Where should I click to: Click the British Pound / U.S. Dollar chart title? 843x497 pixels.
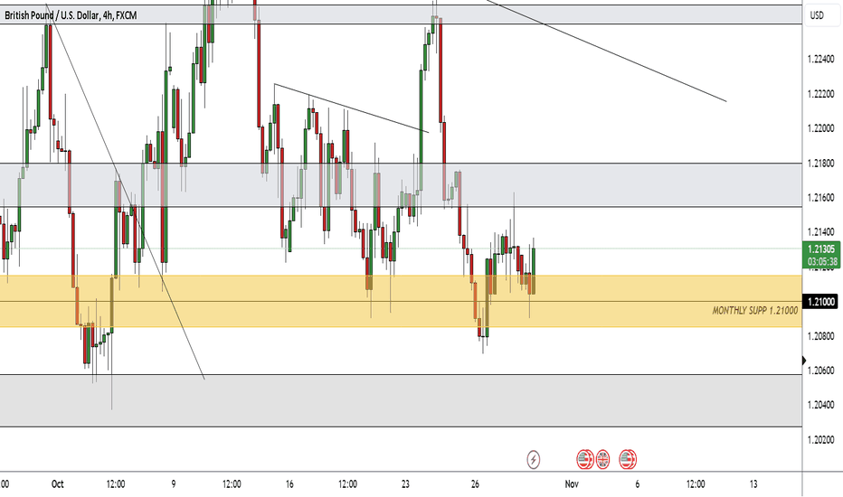71,15
